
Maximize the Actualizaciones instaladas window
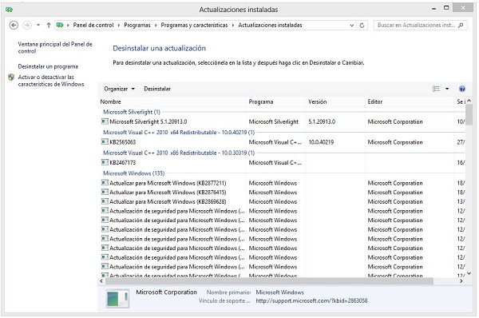pos(446,8)
